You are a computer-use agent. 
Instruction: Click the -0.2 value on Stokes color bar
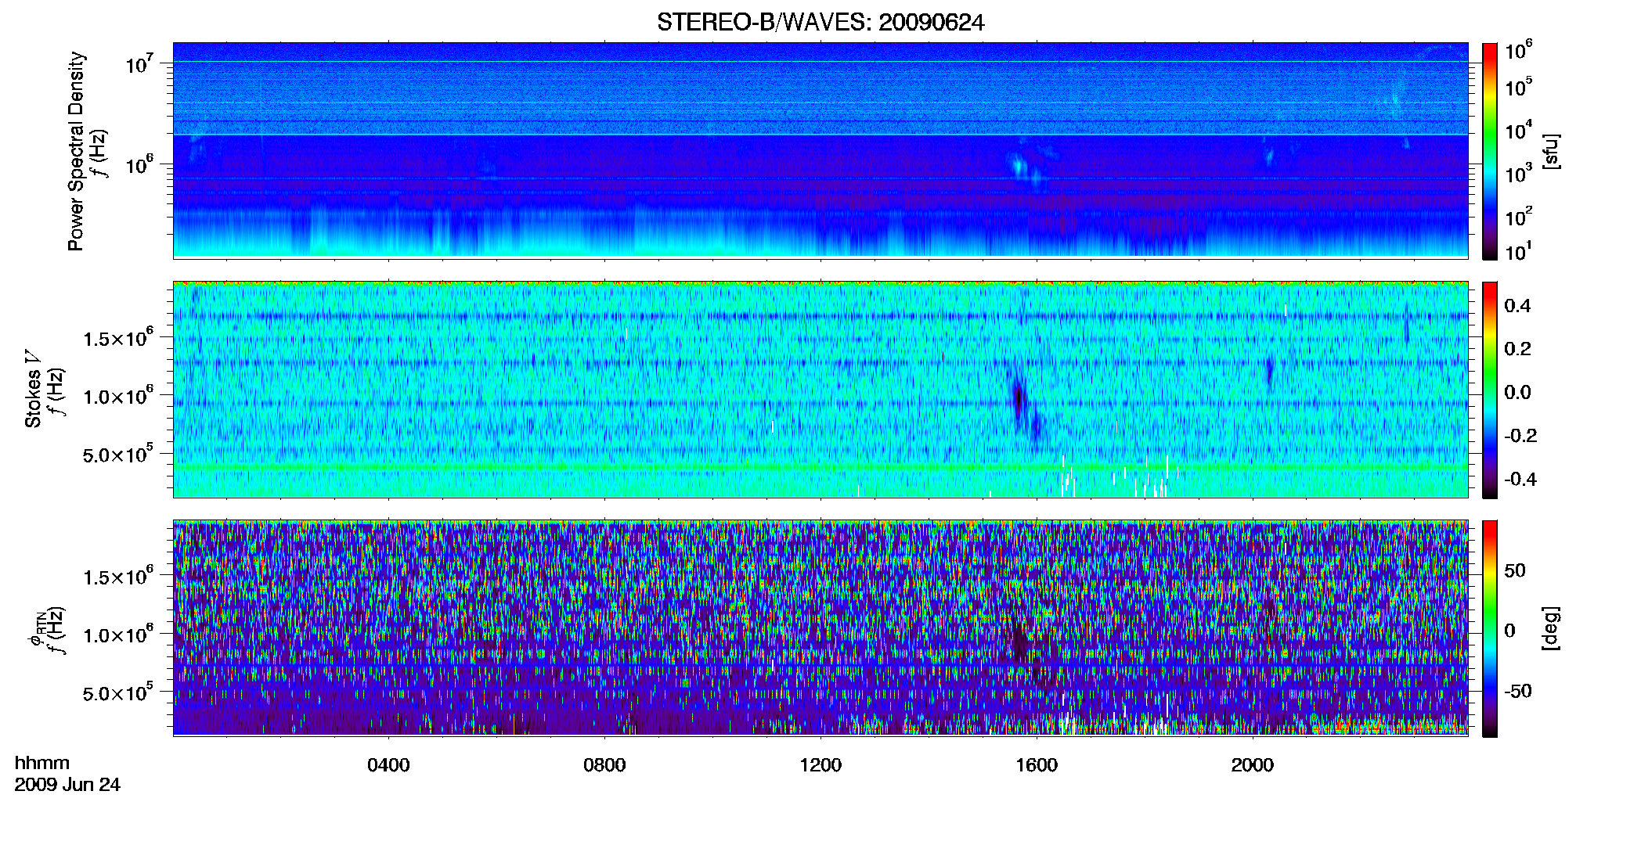[x=1520, y=436]
